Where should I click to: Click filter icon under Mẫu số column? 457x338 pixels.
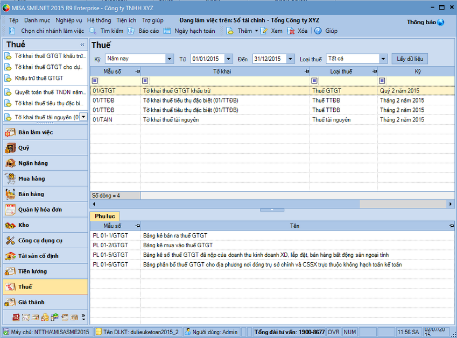(95, 81)
